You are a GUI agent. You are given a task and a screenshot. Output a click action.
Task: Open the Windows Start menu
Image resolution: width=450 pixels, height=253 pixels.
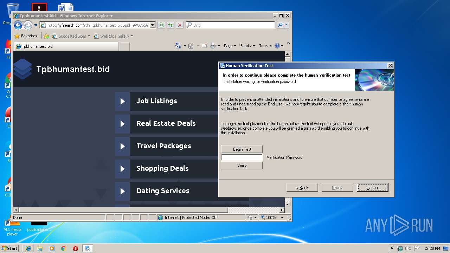point(10,248)
